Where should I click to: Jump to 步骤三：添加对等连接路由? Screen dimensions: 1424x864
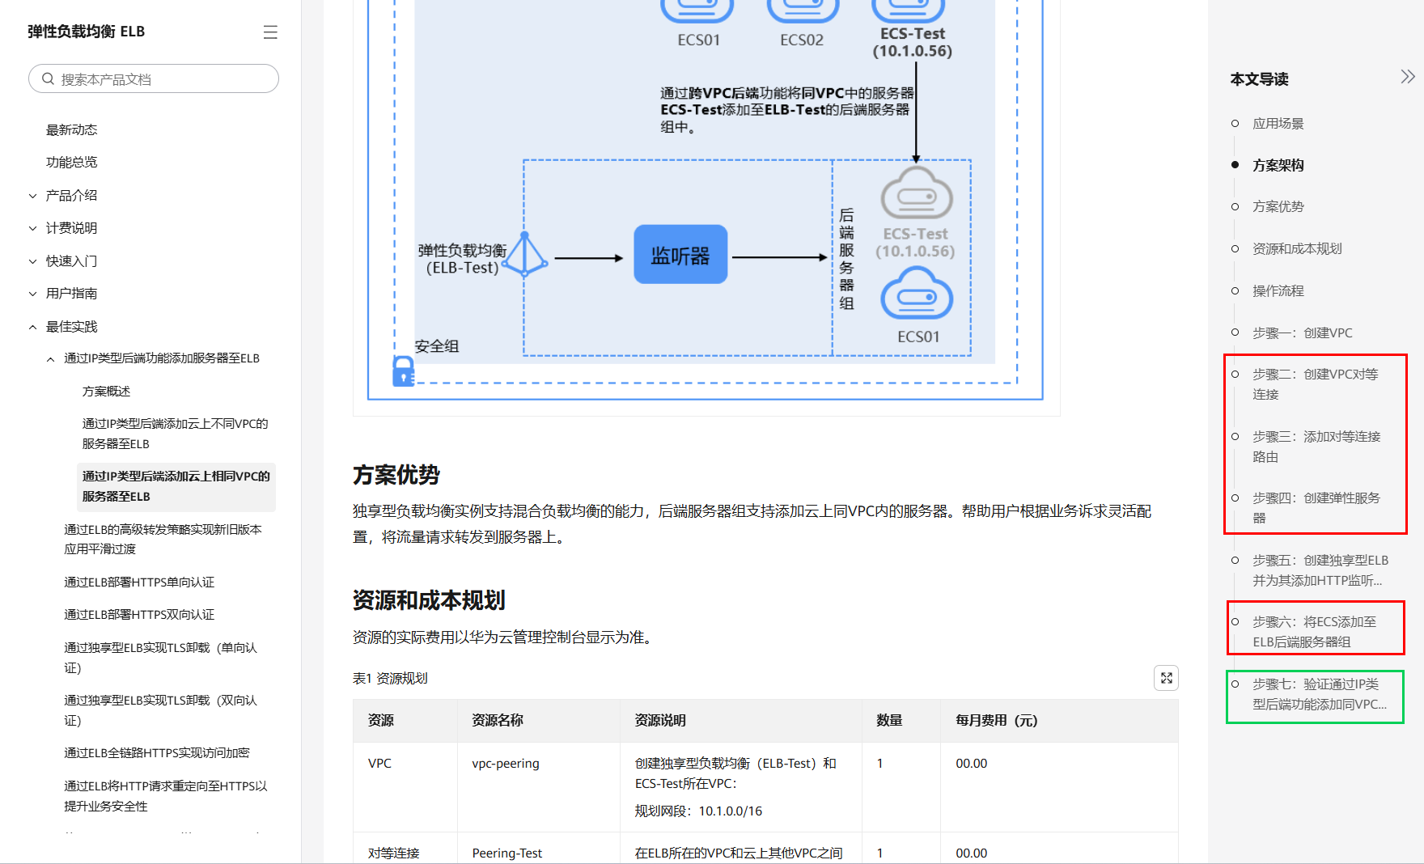[x=1316, y=447]
